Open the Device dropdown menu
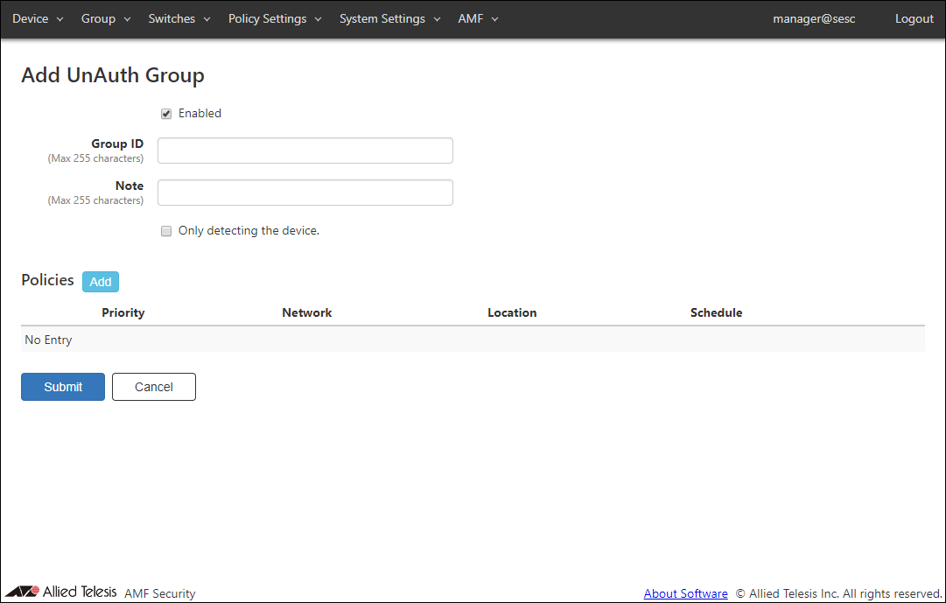The image size is (946, 603). [x=38, y=19]
